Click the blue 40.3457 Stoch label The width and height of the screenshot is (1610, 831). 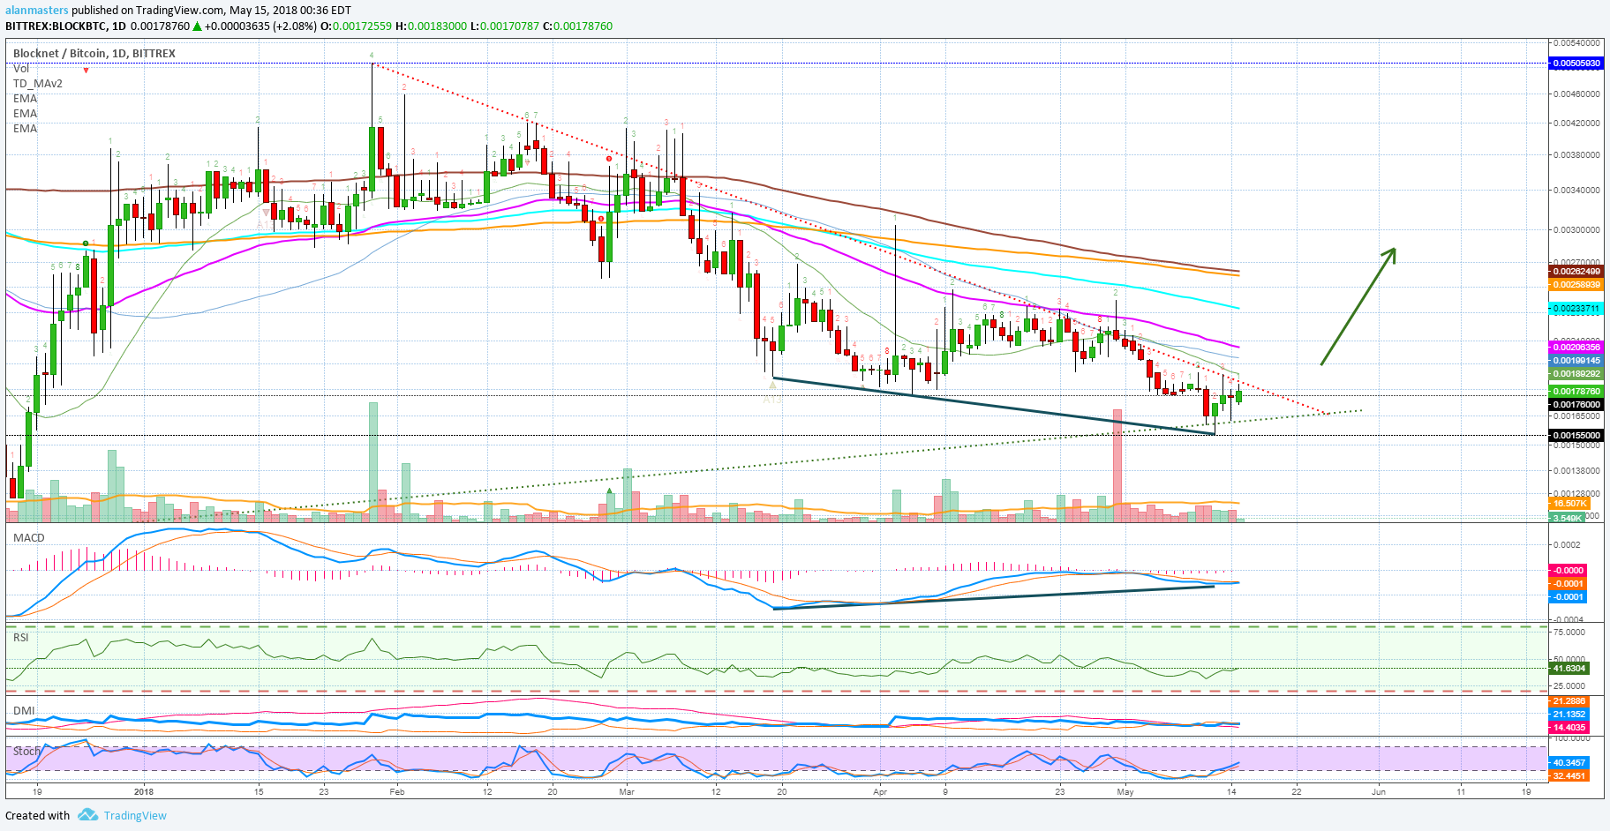click(x=1569, y=763)
